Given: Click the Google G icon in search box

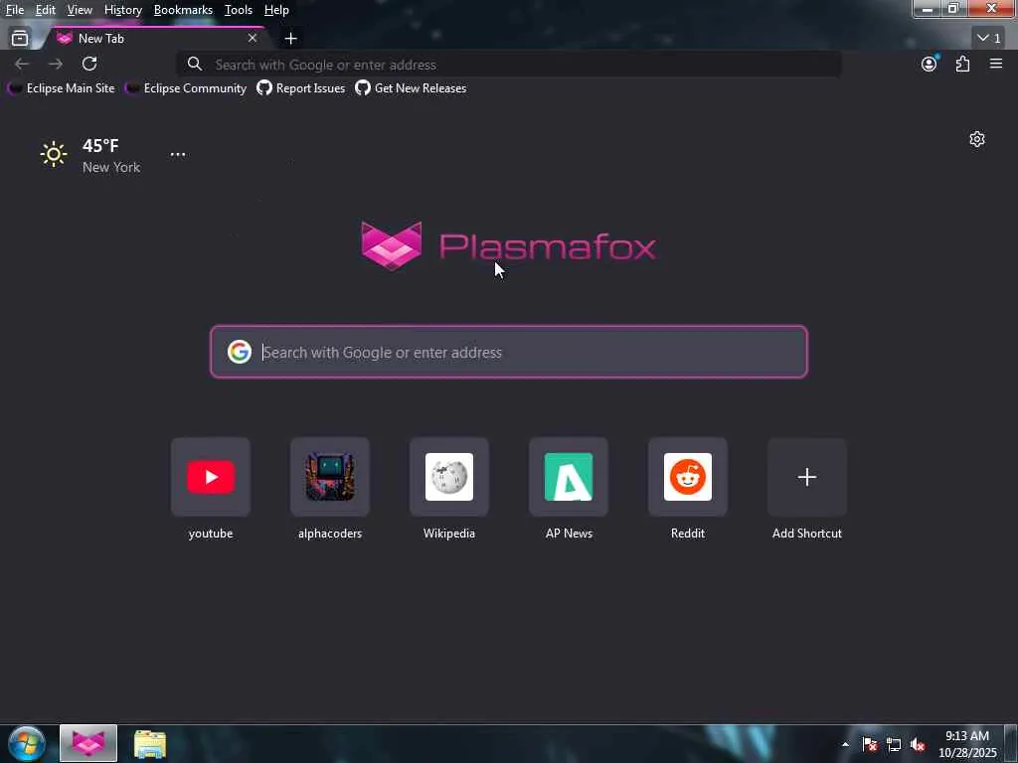Looking at the screenshot, I should coord(239,352).
